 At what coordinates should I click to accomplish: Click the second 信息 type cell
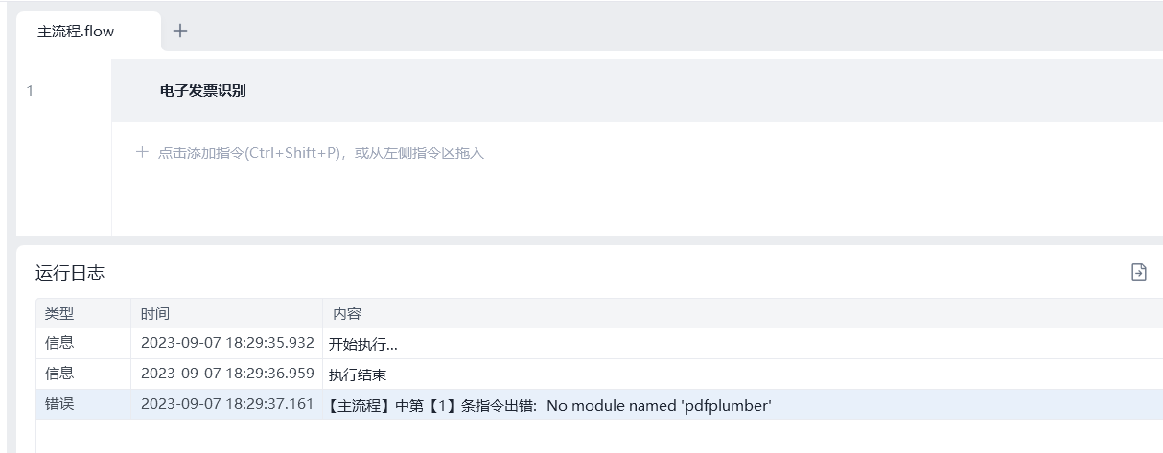point(59,374)
